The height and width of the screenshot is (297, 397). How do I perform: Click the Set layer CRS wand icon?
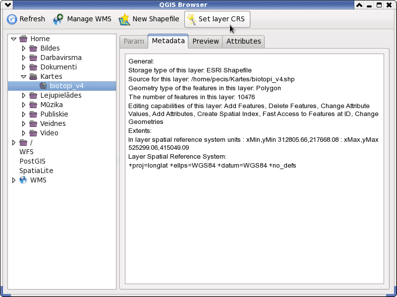point(191,19)
